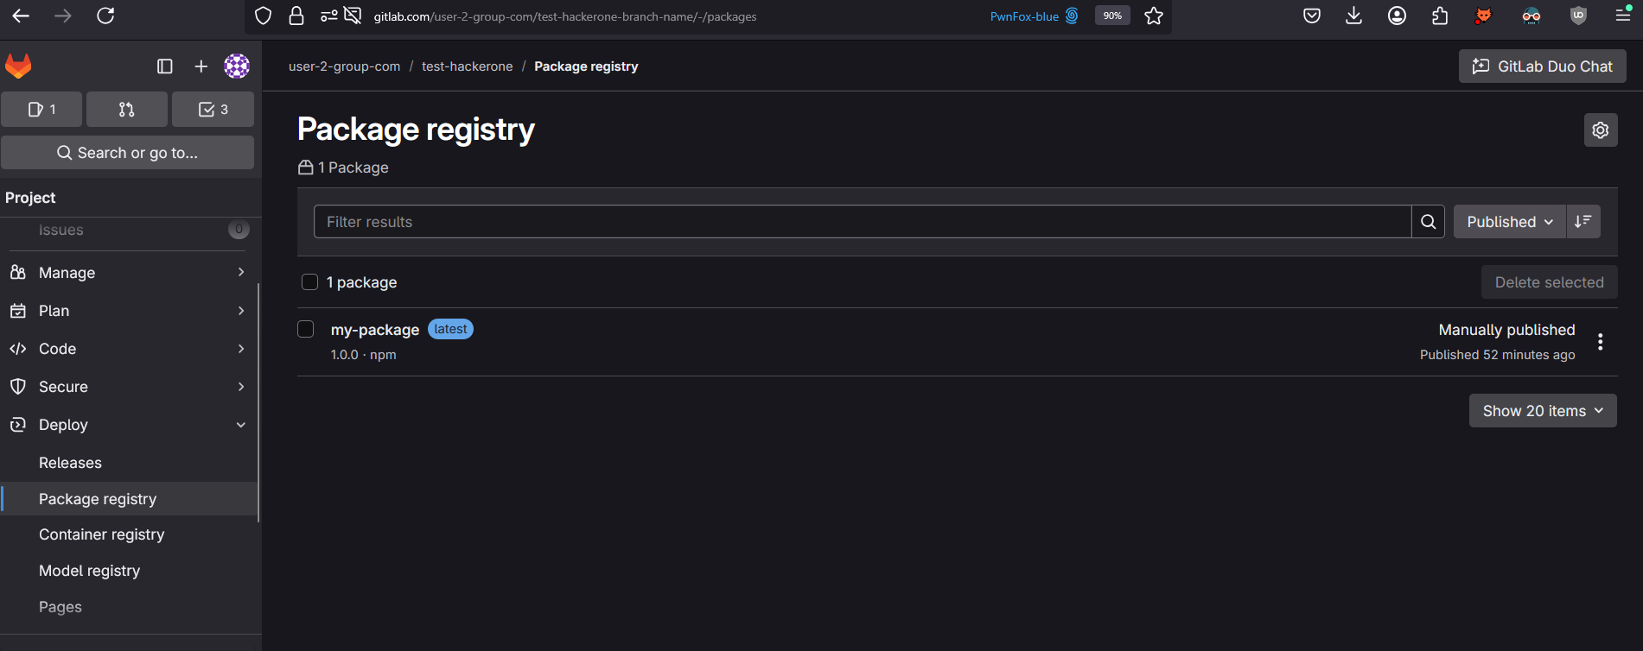The width and height of the screenshot is (1643, 651).
Task: Open the user avatar menu
Action: point(237,66)
